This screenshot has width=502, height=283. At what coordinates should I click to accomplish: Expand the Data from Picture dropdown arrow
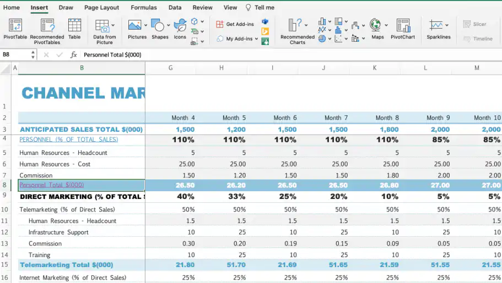click(113, 25)
